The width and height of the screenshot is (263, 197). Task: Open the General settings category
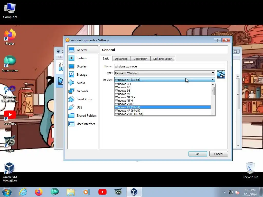83,50
